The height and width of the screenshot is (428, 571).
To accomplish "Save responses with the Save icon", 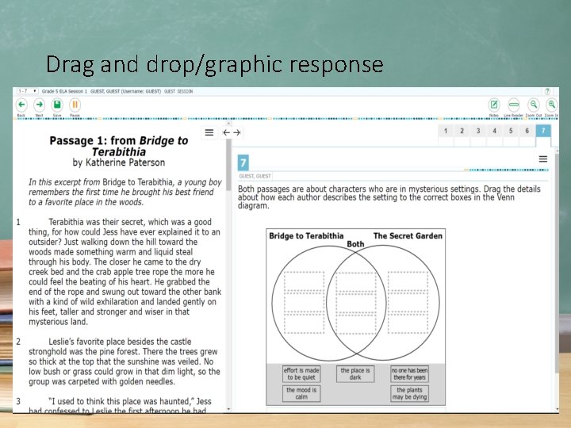I will [57, 105].
